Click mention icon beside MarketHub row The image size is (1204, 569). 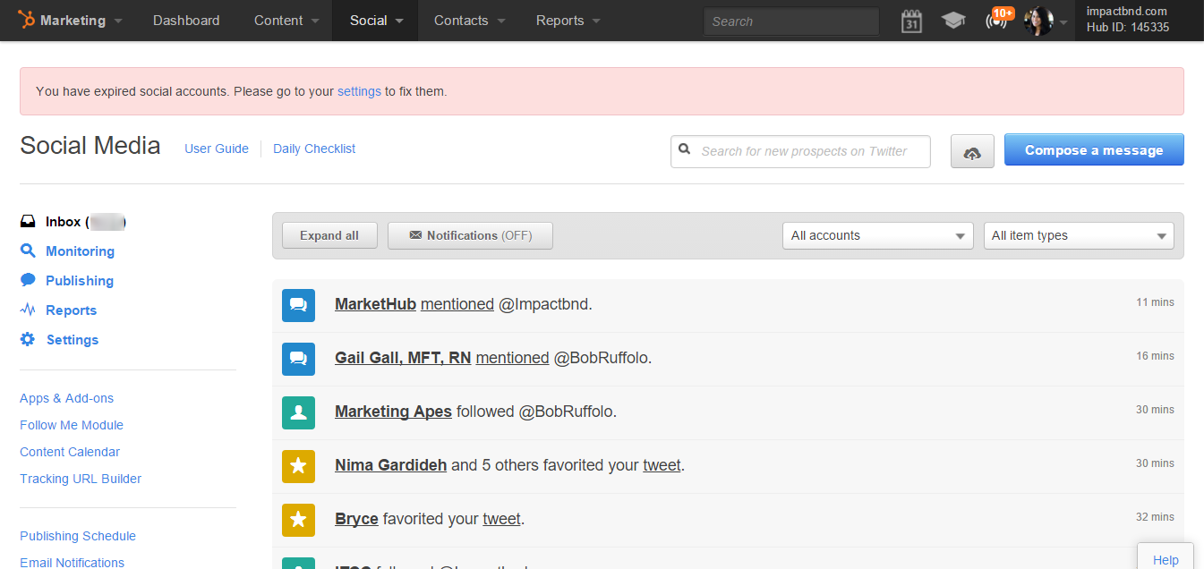299,305
